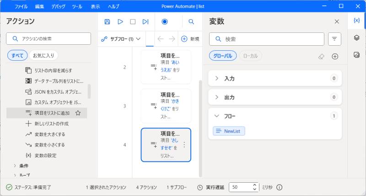Open the variables {x} sidebar icon

pyautogui.click(x=356, y=21)
